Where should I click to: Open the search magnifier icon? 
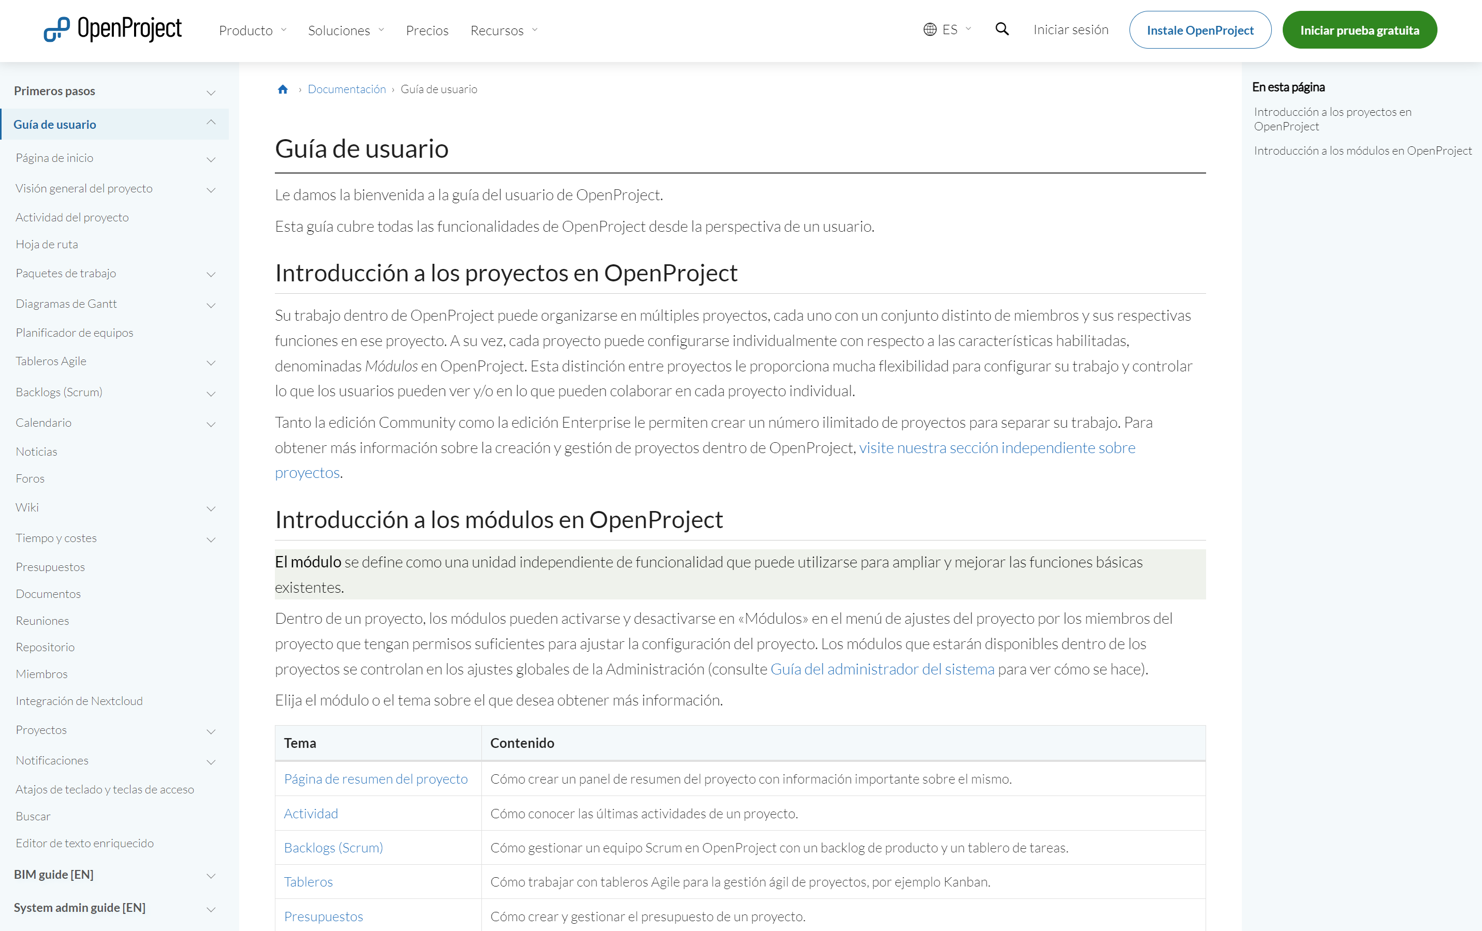click(x=1002, y=29)
